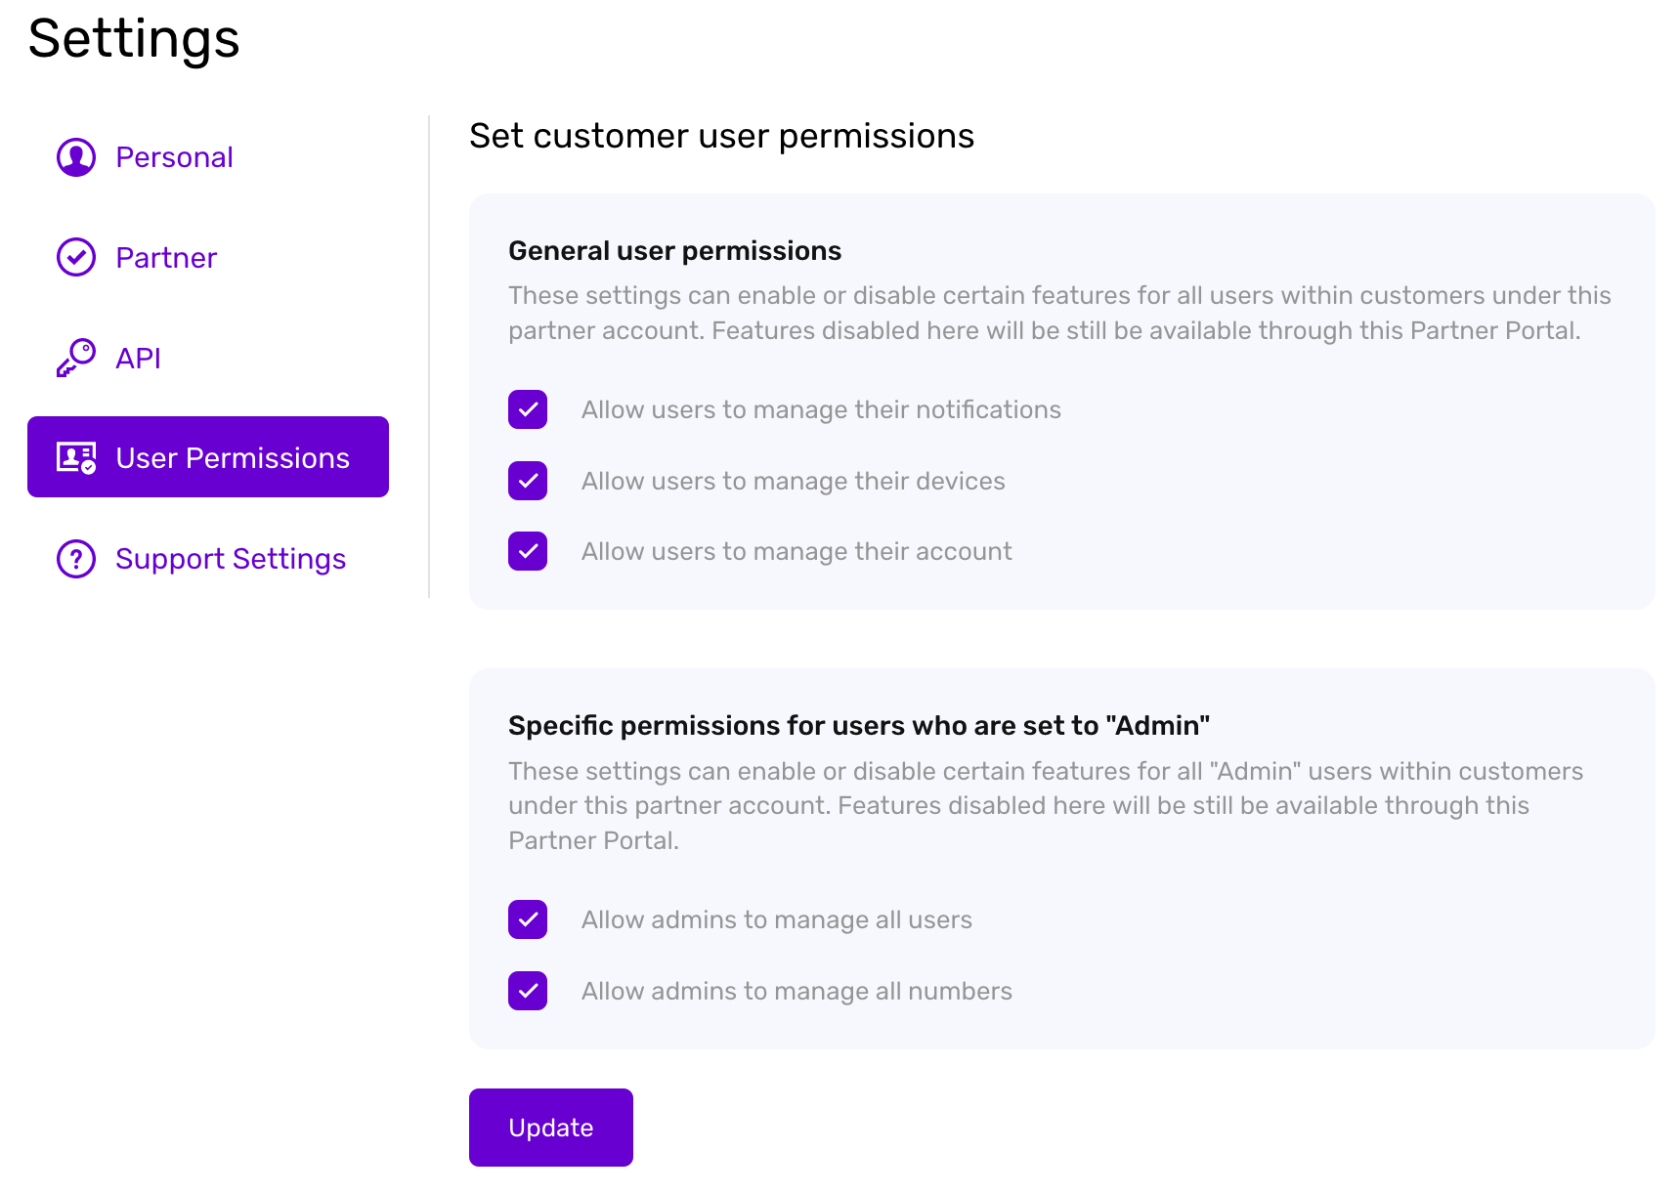Viewport: 1679px width, 1194px height.
Task: Click the User Permissions ID card icon
Action: coord(76,457)
